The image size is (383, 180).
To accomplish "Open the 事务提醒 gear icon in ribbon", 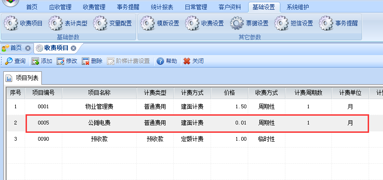I will (x=326, y=23).
